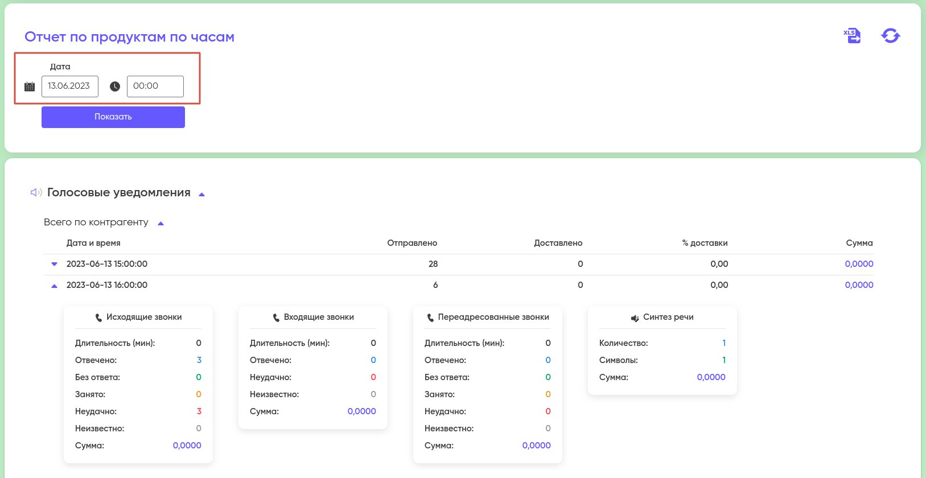Click the calendar icon beside date field
The height and width of the screenshot is (478, 926).
(x=30, y=86)
